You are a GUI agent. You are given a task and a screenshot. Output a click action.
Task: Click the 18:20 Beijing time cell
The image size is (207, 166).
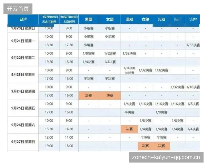(69, 62)
